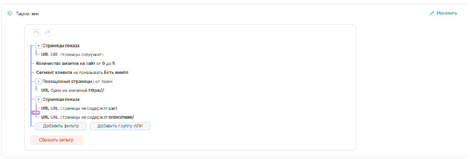471x159 pixels.
Task: Click the Есть емейл segment value
Action: pos(116,72)
